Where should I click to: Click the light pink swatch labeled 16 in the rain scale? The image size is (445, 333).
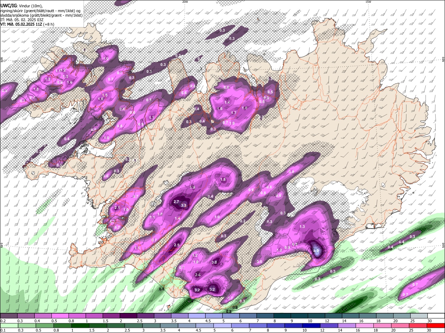click(x=365, y=326)
